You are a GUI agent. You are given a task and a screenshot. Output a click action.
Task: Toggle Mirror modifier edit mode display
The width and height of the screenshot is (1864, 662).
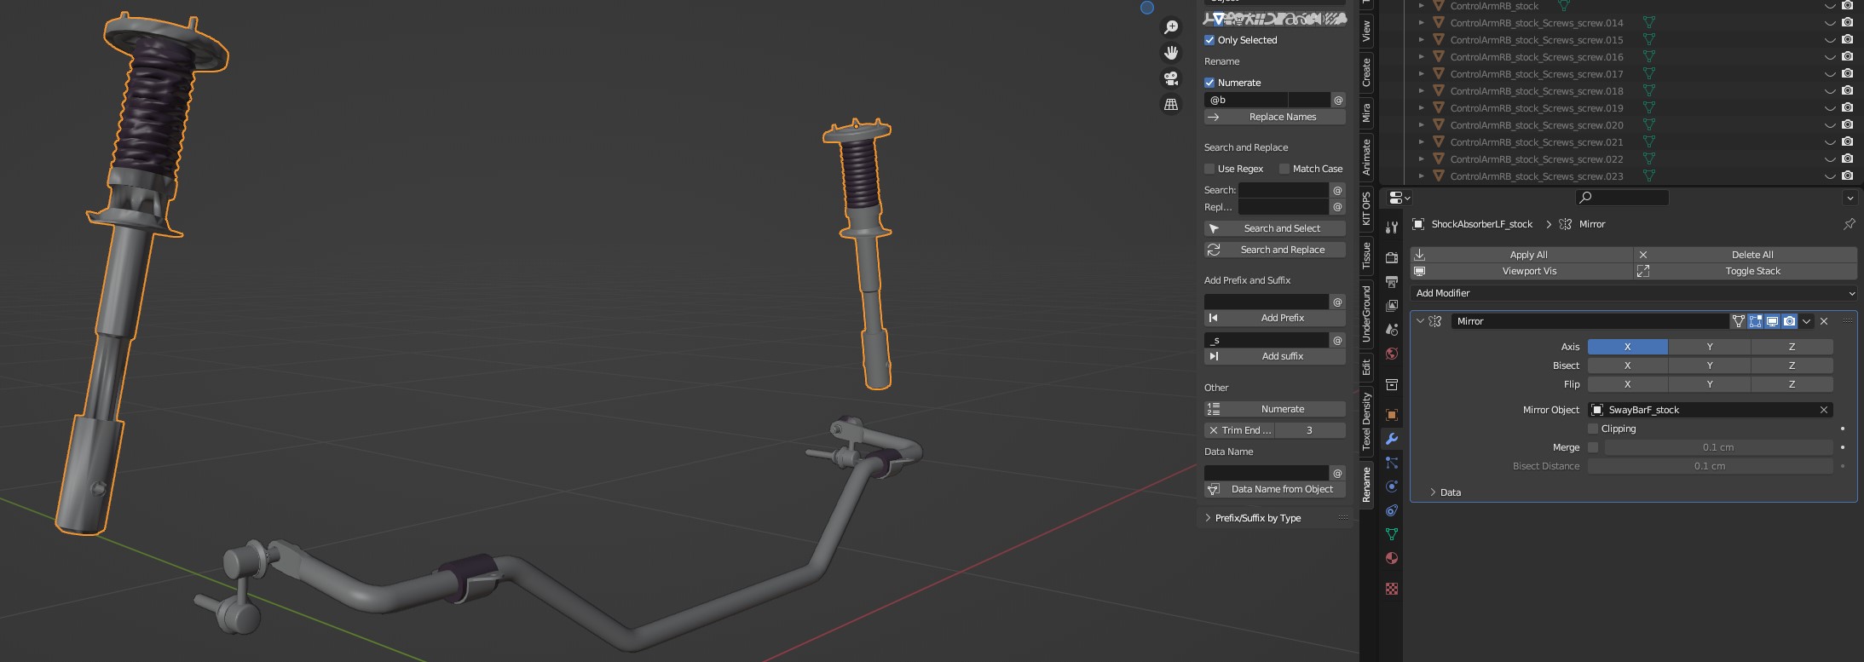tap(1755, 321)
